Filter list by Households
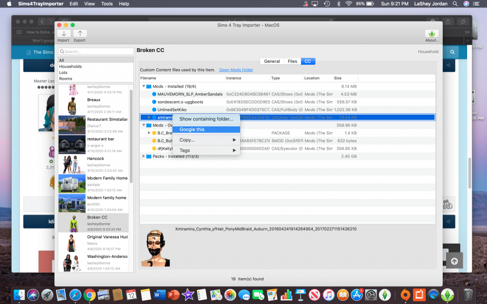Viewport: 487px width, 304px height. click(x=95, y=66)
